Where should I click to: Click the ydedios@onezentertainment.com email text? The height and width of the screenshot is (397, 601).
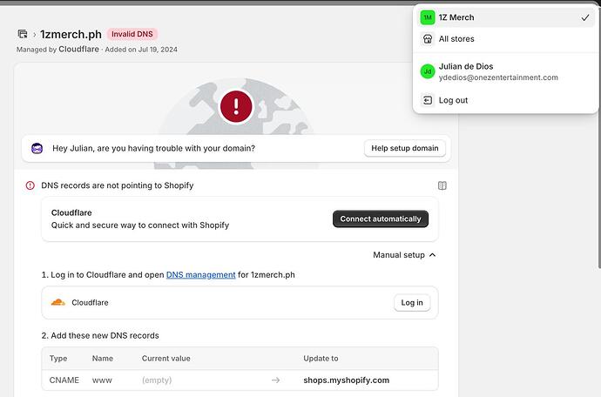[x=498, y=77]
